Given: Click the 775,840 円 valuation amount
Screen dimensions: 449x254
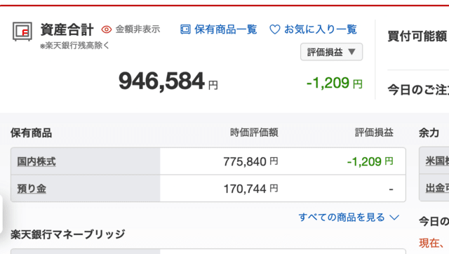Looking at the screenshot, I should point(250,161).
